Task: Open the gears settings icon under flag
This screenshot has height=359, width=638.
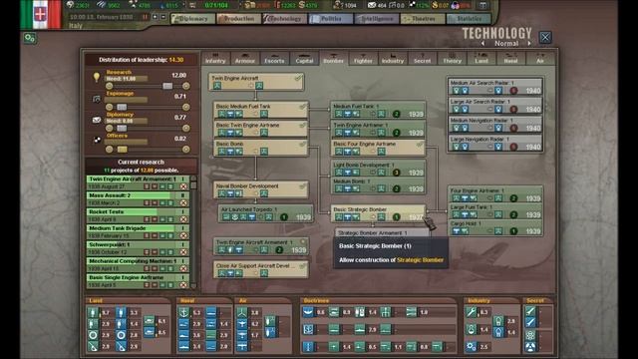Action: click(30, 38)
